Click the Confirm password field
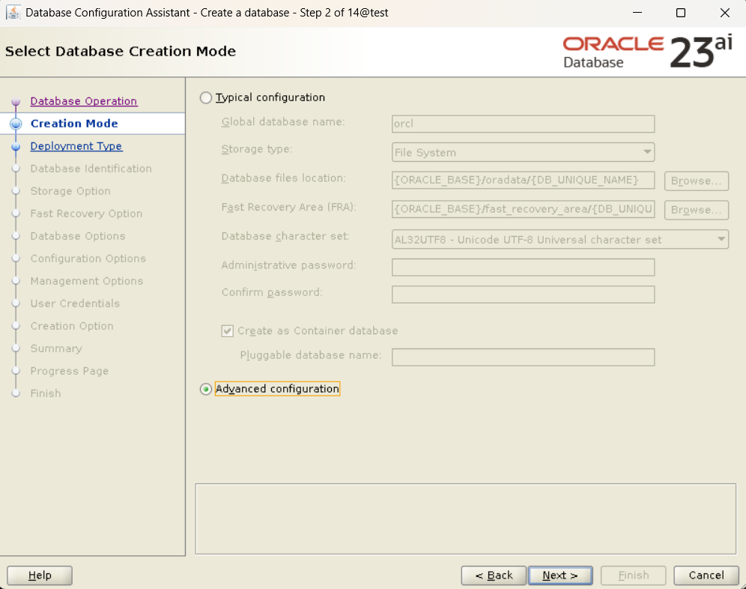This screenshot has width=746, height=589. [523, 294]
